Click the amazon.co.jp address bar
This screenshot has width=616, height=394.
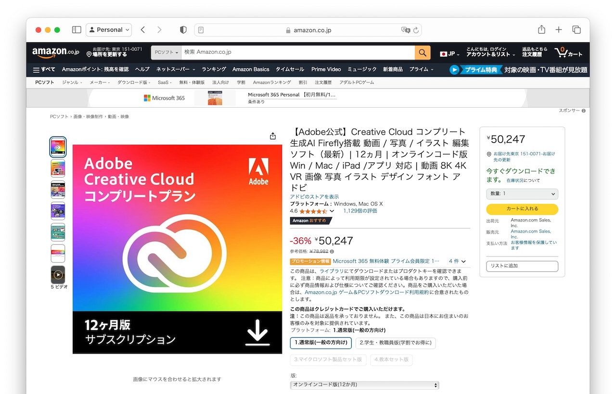(x=308, y=30)
